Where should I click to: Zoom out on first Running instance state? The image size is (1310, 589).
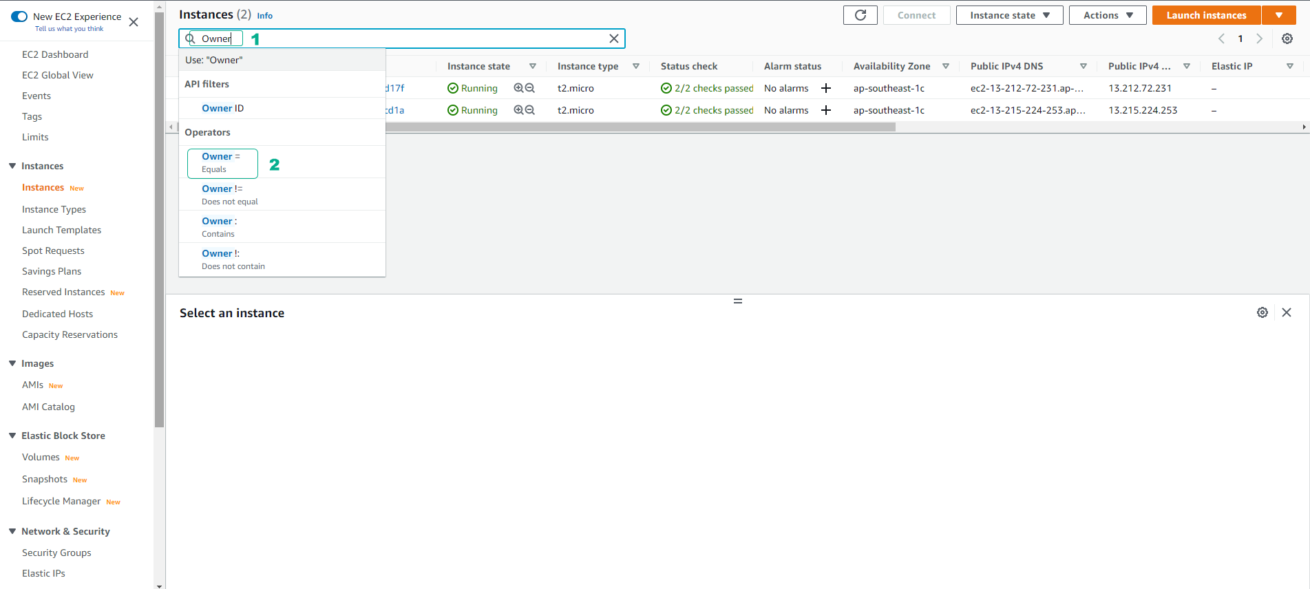point(530,88)
